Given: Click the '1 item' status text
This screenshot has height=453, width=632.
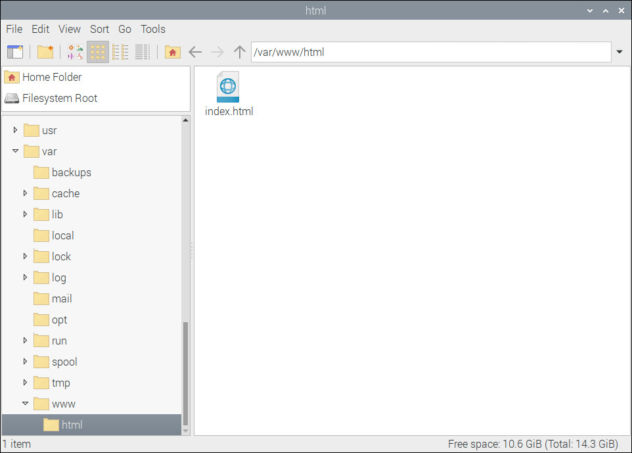Looking at the screenshot, I should tap(17, 444).
